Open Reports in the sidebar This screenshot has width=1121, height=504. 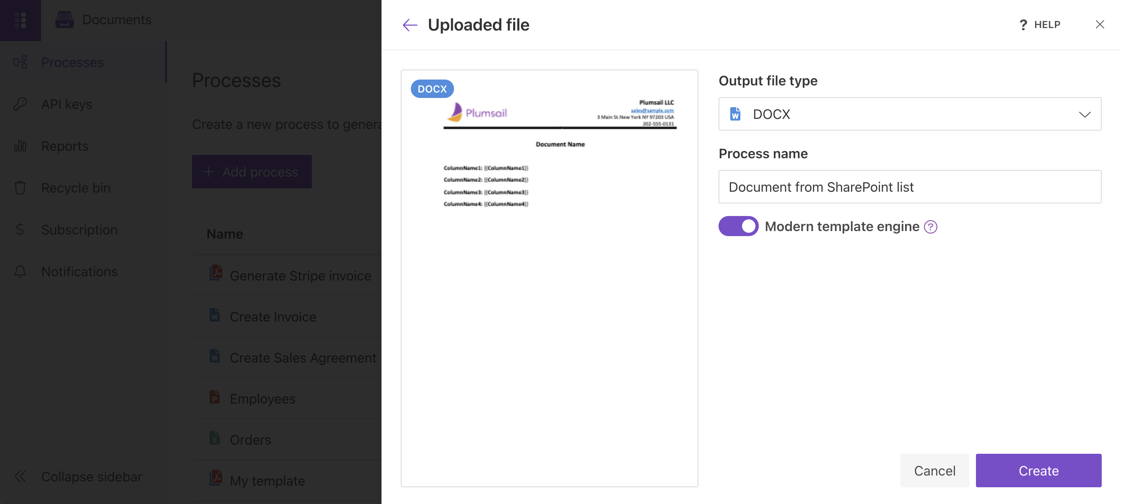83,146
